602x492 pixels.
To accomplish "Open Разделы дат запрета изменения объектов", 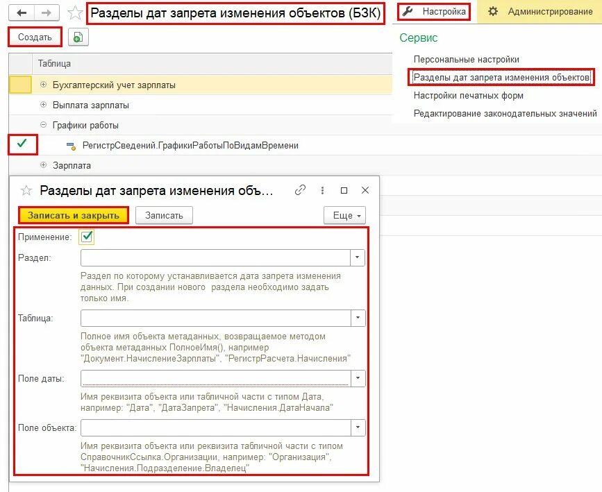I will (x=501, y=78).
